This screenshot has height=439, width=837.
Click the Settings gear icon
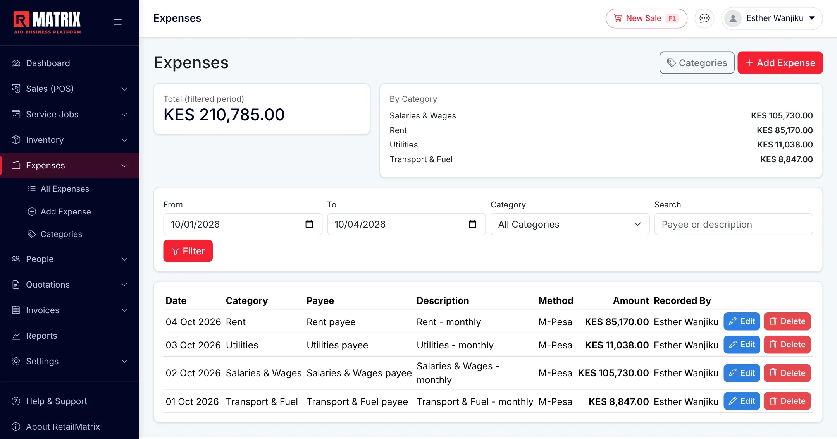(x=16, y=361)
